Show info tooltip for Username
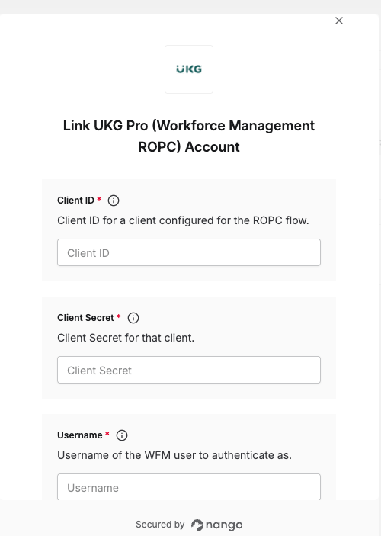Viewport: 381px width, 536px height. pos(122,435)
